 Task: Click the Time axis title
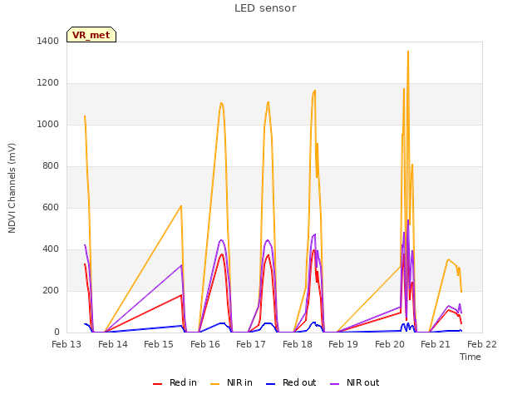tap(470, 357)
